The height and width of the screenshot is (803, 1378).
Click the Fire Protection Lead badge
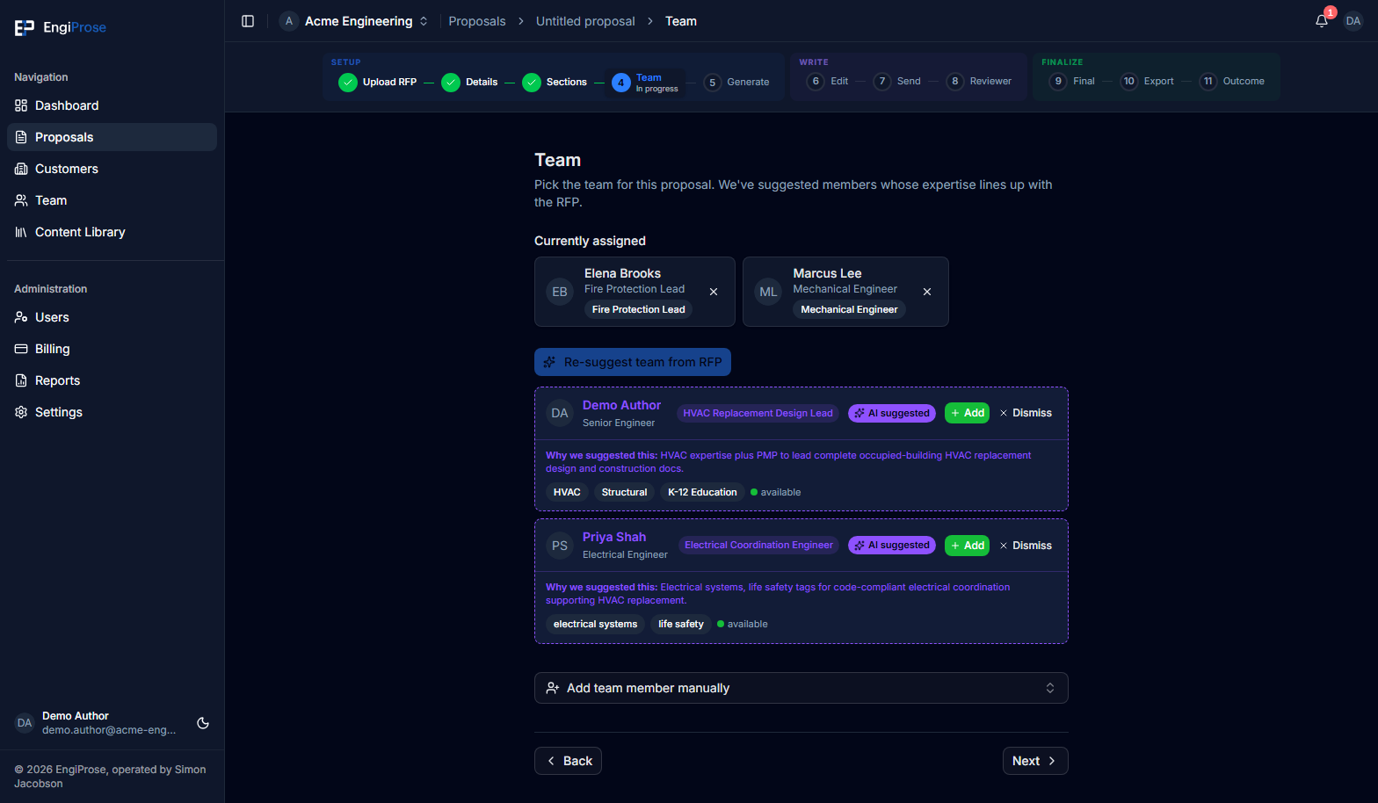pos(638,309)
